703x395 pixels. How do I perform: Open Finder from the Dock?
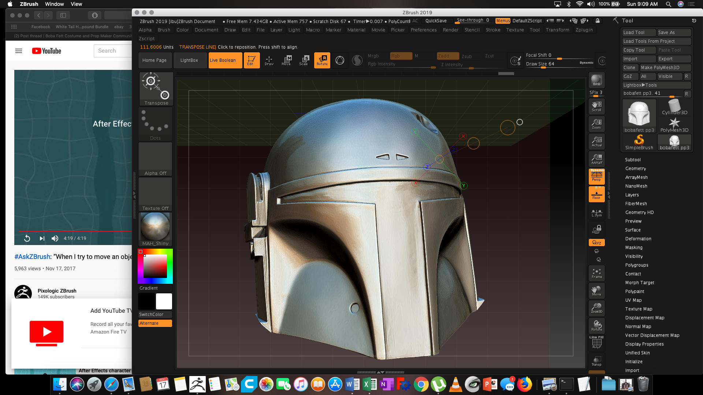(x=60, y=384)
